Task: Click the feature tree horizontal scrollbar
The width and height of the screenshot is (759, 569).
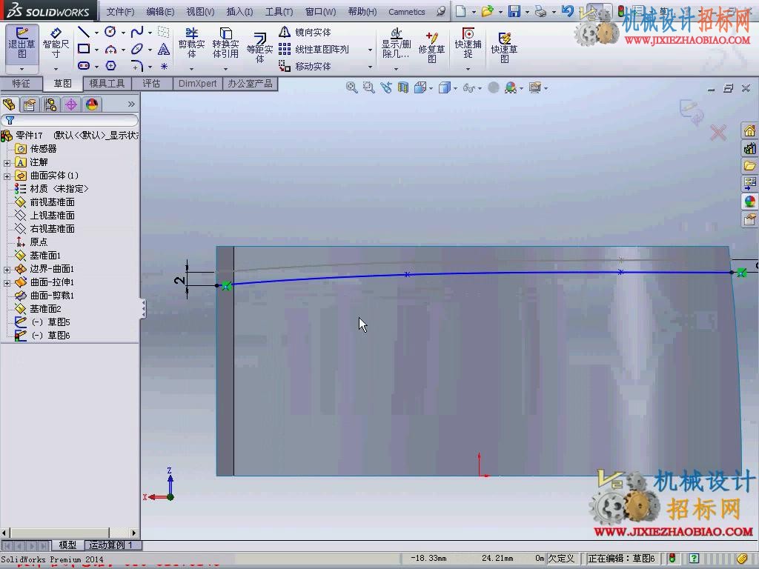Action: point(69,533)
